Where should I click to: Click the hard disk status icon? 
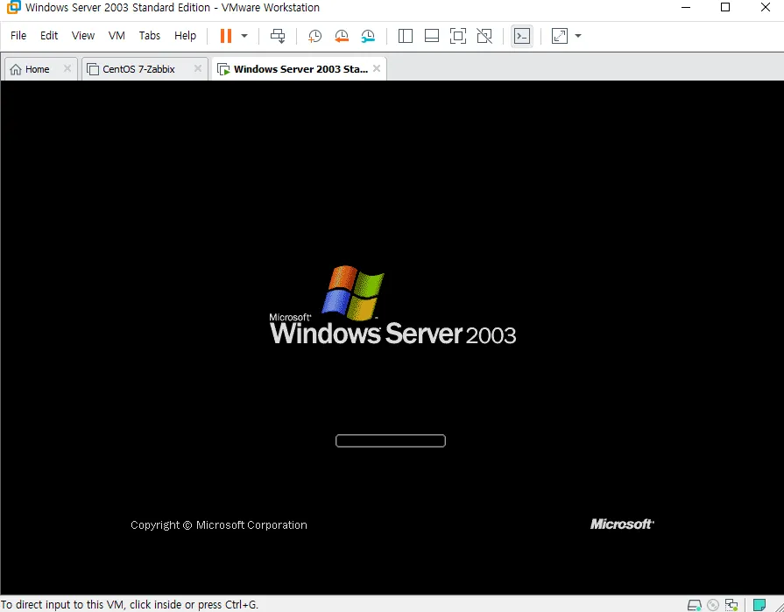(x=695, y=605)
